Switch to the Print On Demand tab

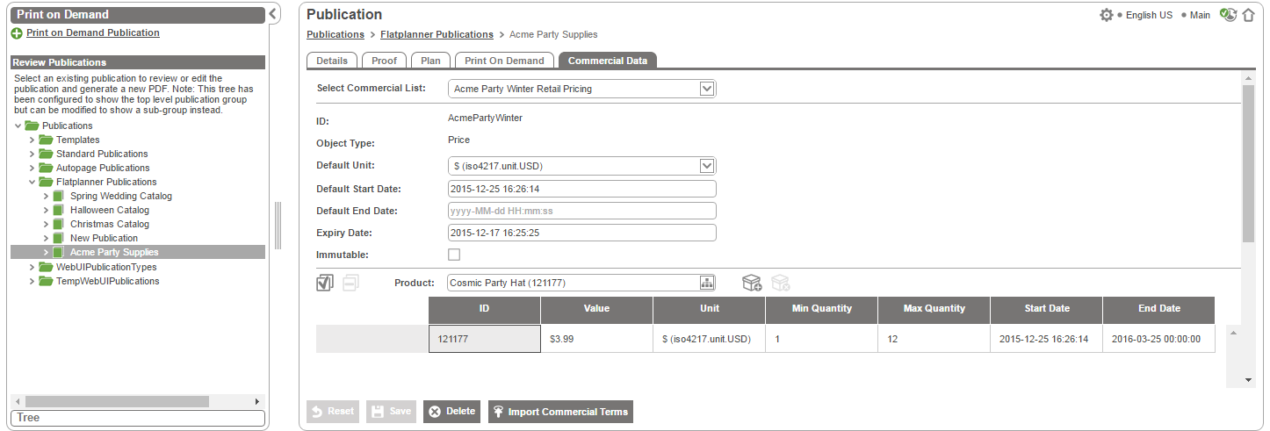pyautogui.click(x=504, y=61)
